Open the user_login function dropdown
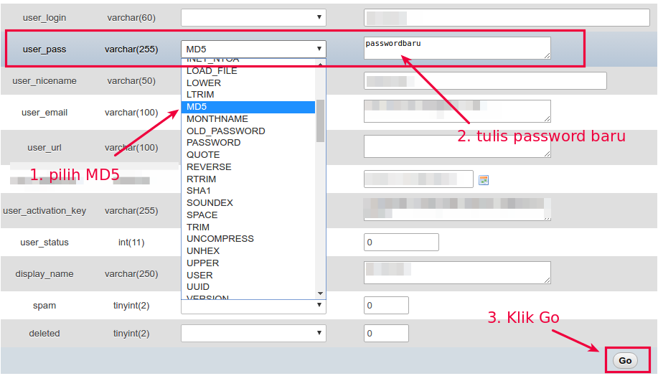 coord(253,18)
